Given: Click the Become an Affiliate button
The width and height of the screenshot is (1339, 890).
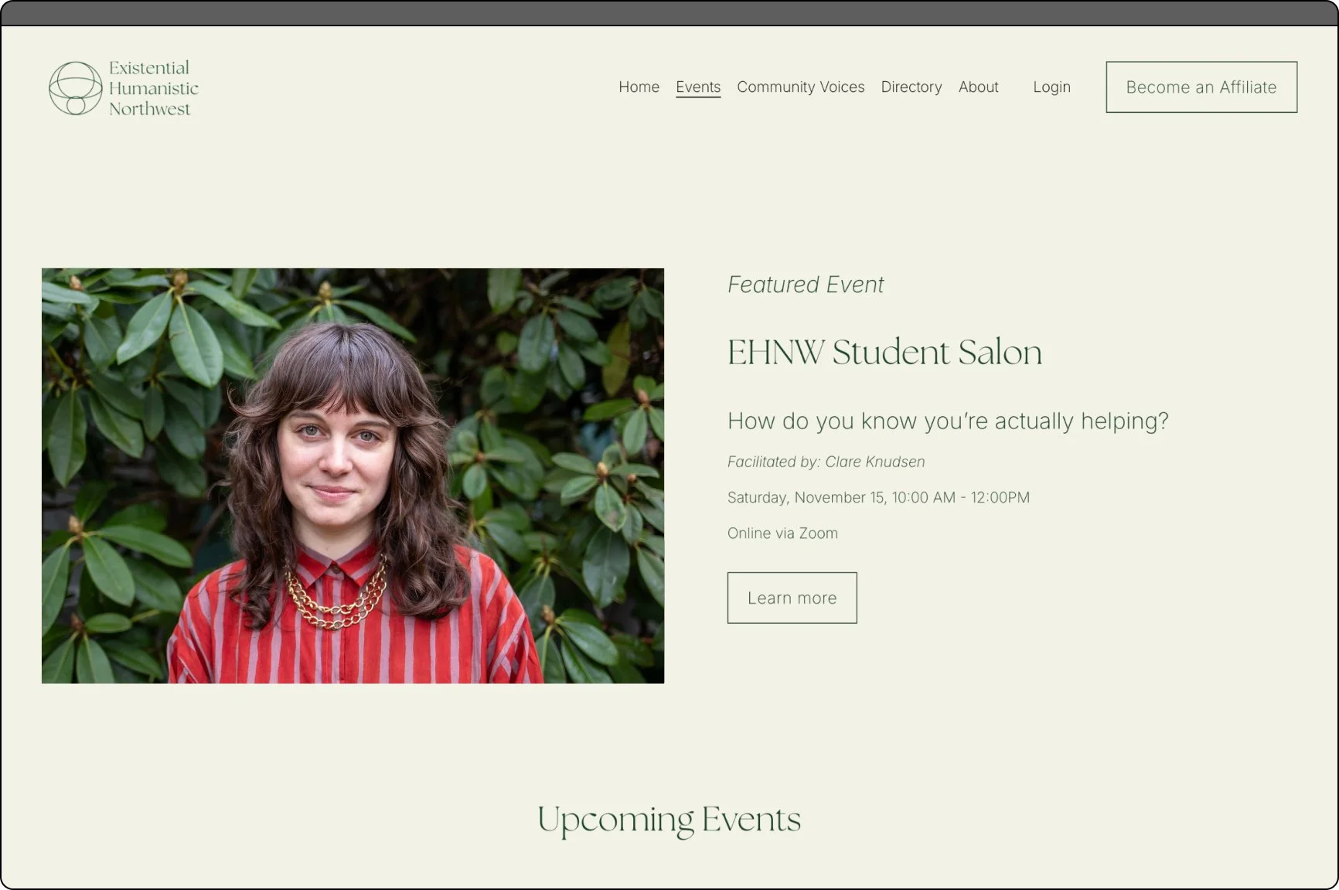Looking at the screenshot, I should (1201, 87).
